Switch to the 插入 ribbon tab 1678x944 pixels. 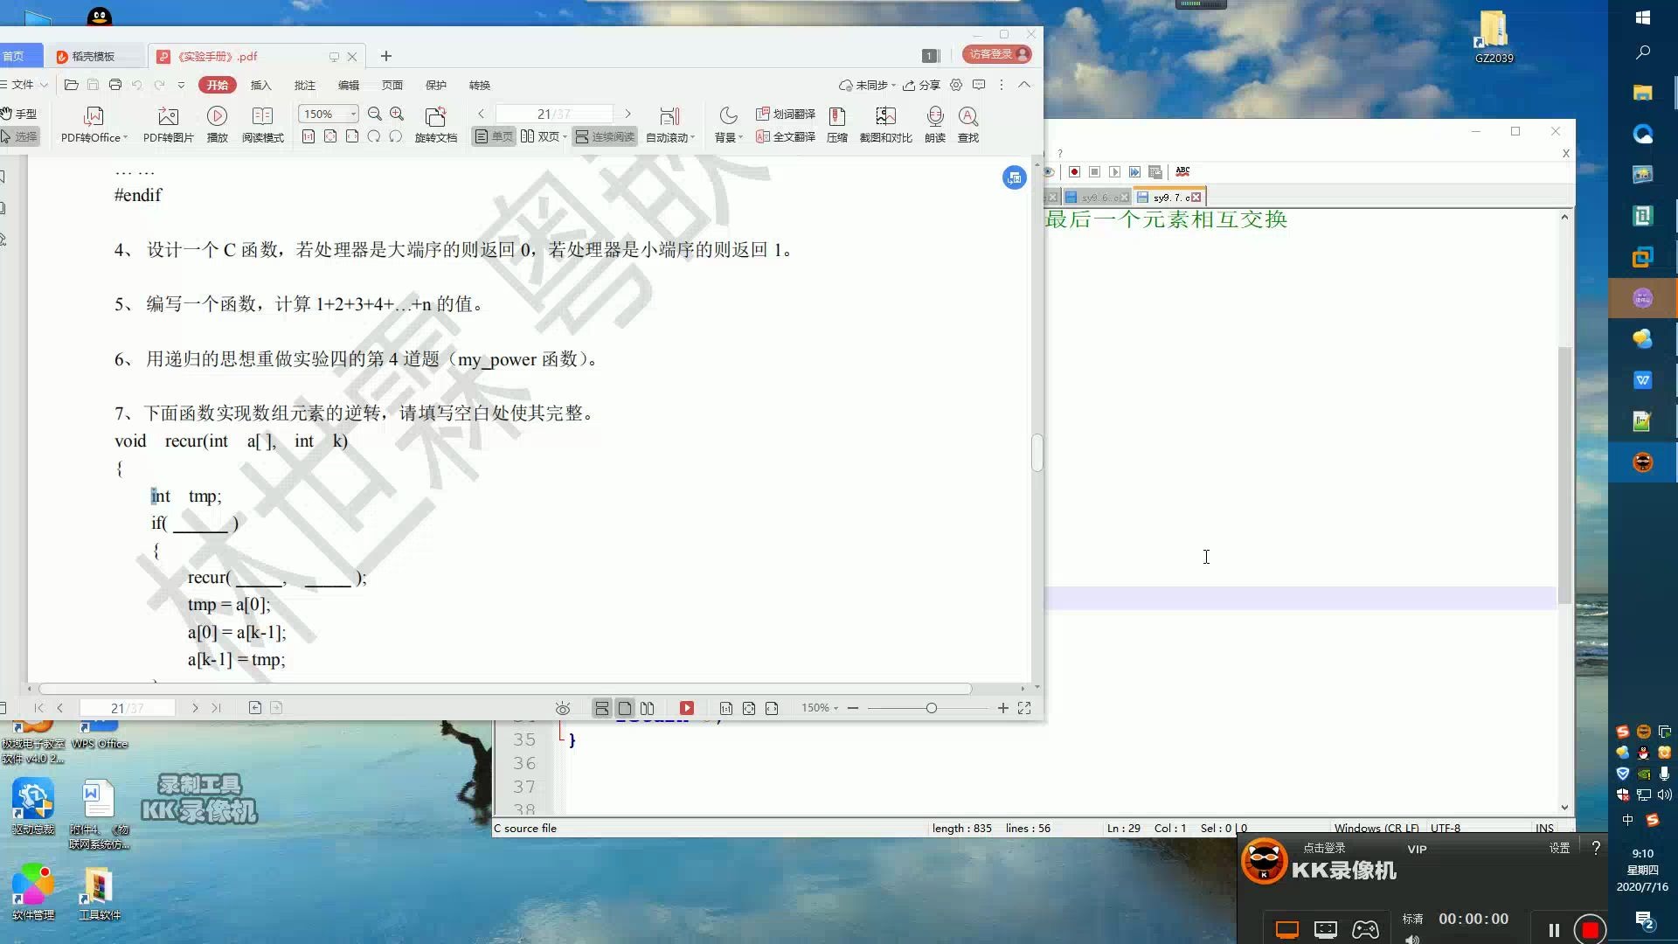[263, 85]
